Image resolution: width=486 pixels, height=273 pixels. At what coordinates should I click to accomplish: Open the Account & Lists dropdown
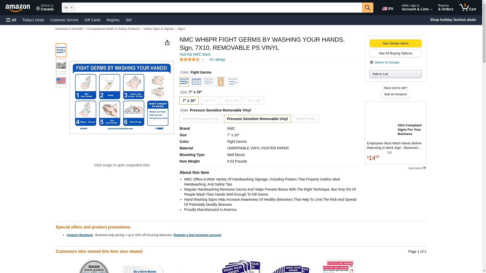[x=416, y=8]
